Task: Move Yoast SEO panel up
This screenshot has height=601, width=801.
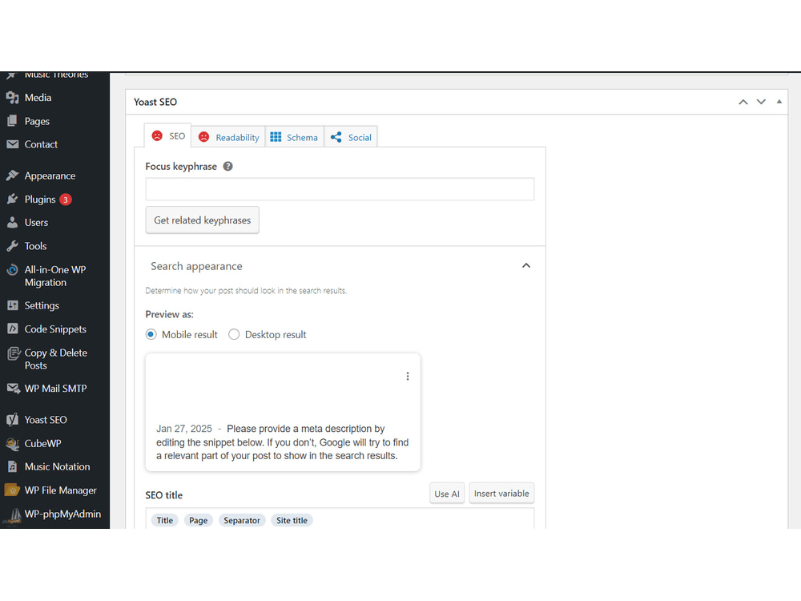Action: 743,103
